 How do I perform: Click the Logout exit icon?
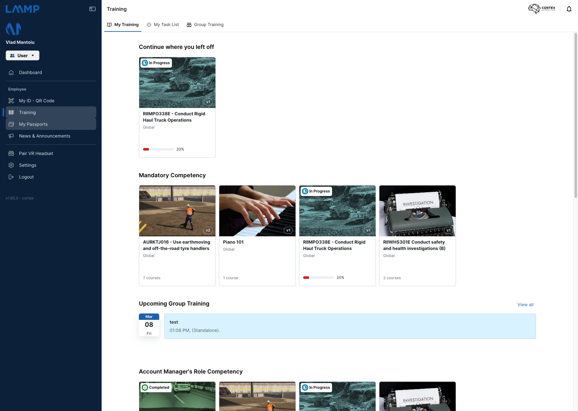pyautogui.click(x=11, y=177)
